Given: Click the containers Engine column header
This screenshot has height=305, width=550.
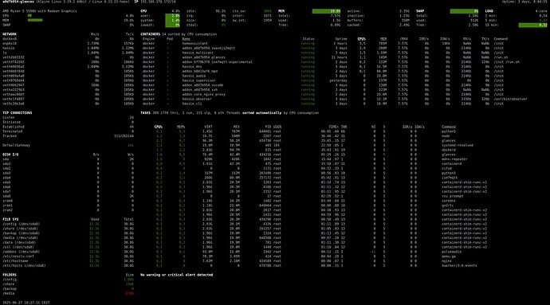Looking at the screenshot, I should (149, 39).
